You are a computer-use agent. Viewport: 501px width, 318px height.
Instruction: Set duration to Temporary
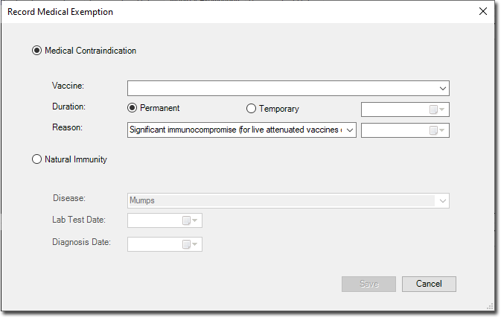click(251, 109)
